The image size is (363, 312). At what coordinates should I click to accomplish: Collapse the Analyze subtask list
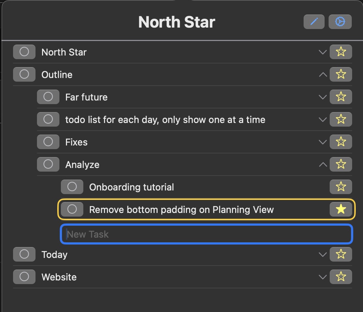click(323, 165)
